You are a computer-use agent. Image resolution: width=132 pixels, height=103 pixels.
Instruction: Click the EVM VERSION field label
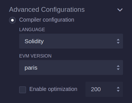coord(35,56)
